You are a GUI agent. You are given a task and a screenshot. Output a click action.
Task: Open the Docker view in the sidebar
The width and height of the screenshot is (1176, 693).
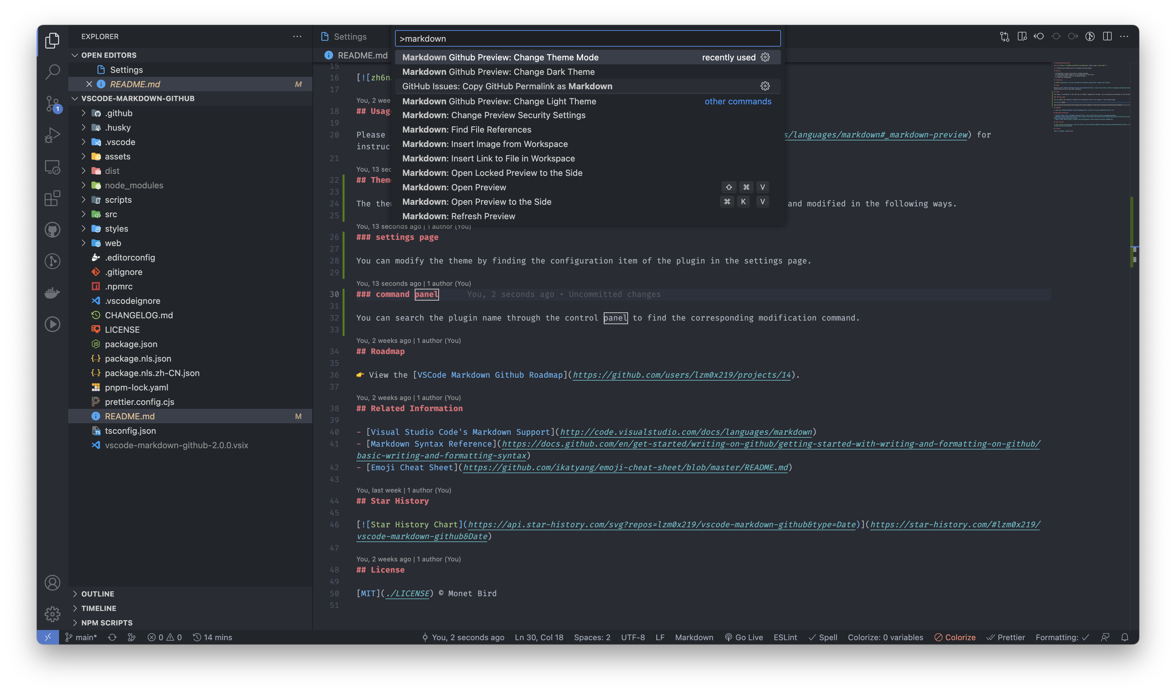(52, 293)
